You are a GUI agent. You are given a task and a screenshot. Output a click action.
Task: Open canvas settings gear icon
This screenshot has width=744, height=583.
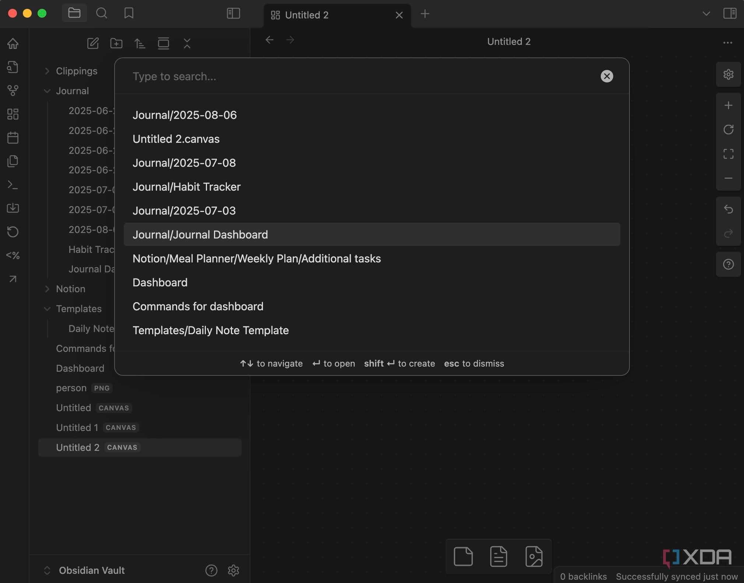click(728, 74)
